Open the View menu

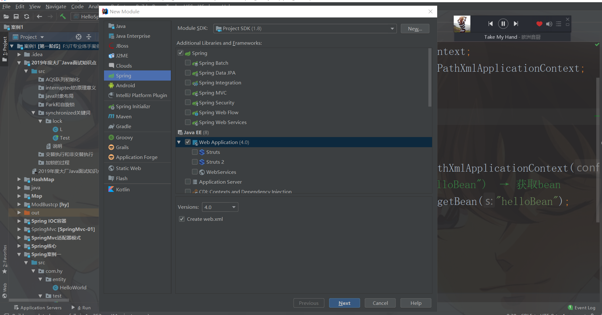click(35, 6)
